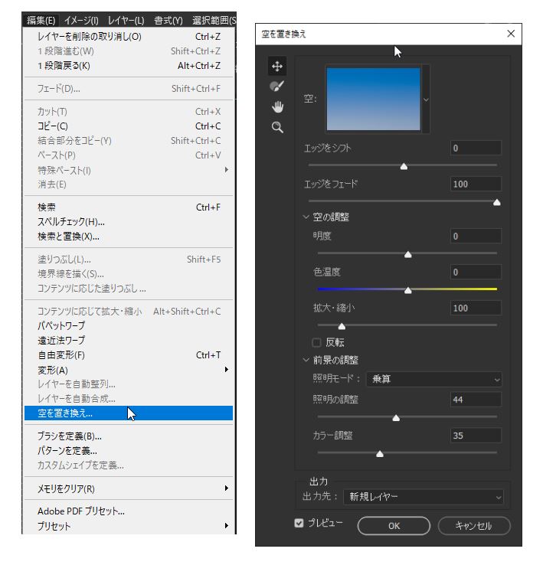Open the 書式(Y) menu
This screenshot has height=565, width=543.
(x=168, y=20)
